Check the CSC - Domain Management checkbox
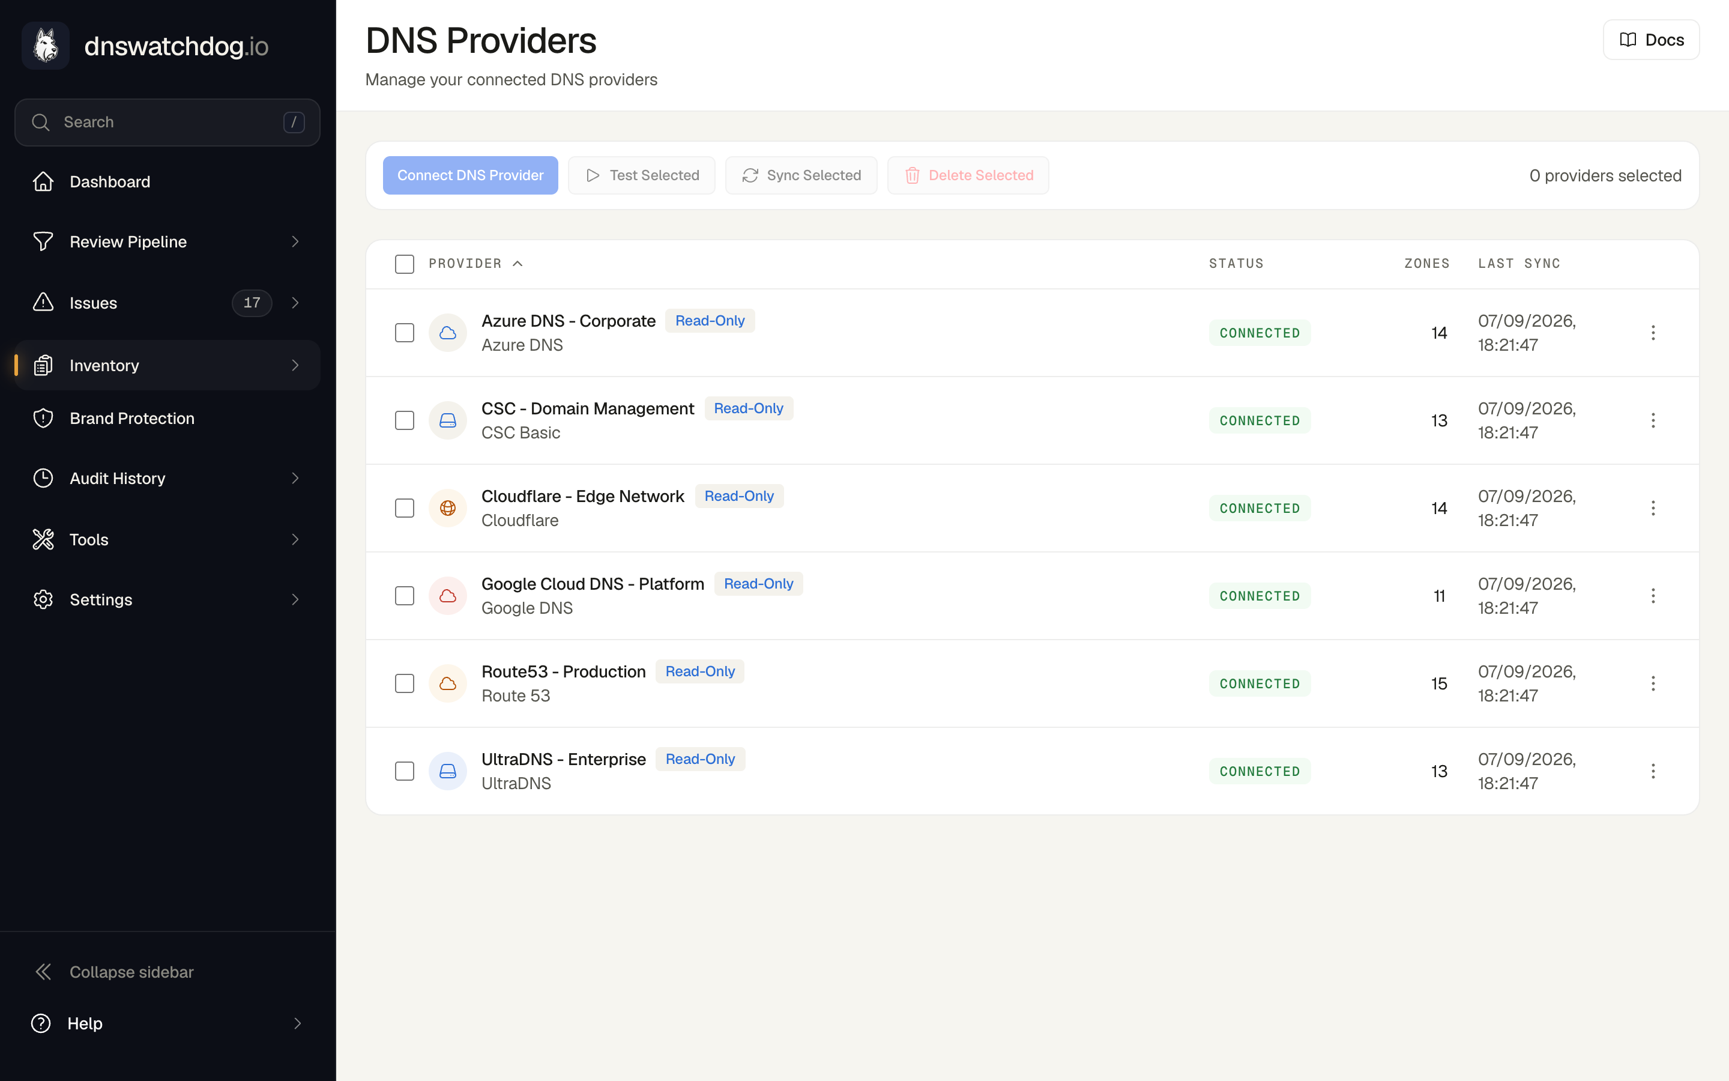This screenshot has height=1081, width=1729. pos(405,420)
